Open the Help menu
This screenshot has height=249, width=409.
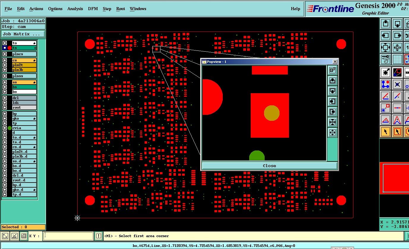click(295, 9)
